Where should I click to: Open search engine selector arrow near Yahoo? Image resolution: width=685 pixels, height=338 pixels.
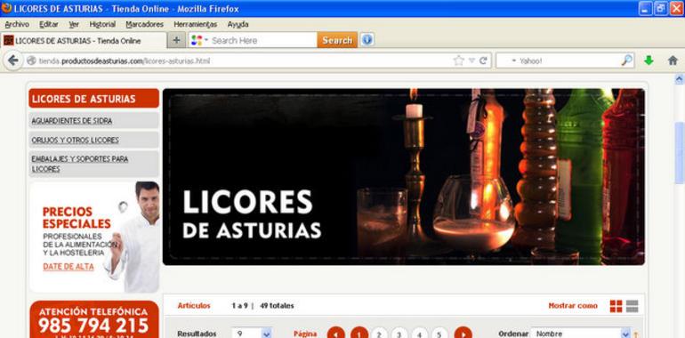pos(514,61)
